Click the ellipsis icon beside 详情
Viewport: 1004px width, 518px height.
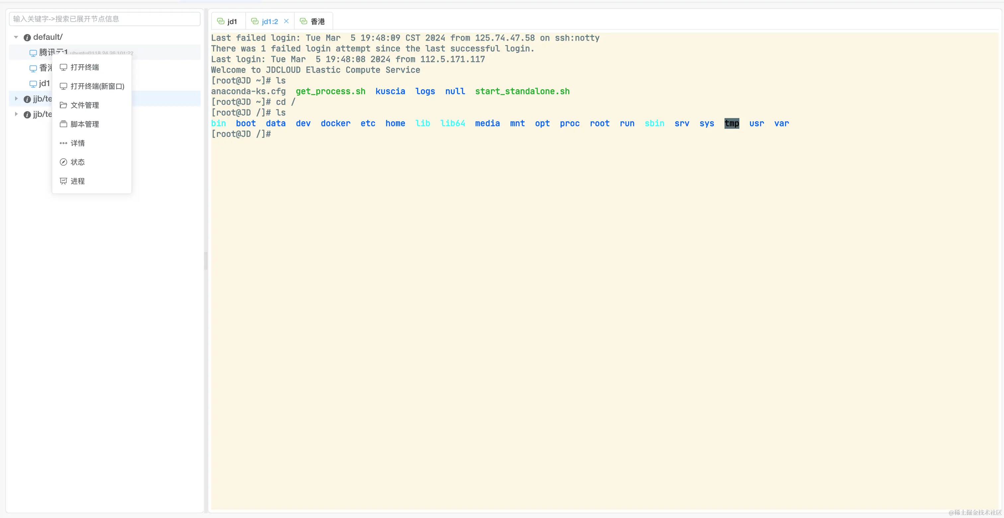(x=63, y=143)
